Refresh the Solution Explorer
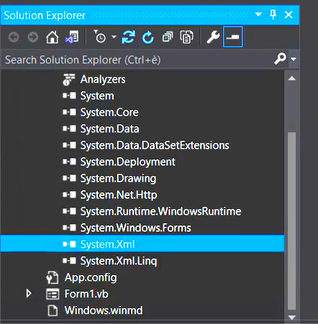The height and width of the screenshot is (324, 318). 147,37
